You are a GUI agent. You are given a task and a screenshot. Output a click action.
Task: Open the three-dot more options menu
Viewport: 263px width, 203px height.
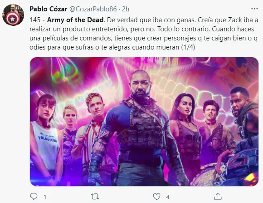coord(254,9)
